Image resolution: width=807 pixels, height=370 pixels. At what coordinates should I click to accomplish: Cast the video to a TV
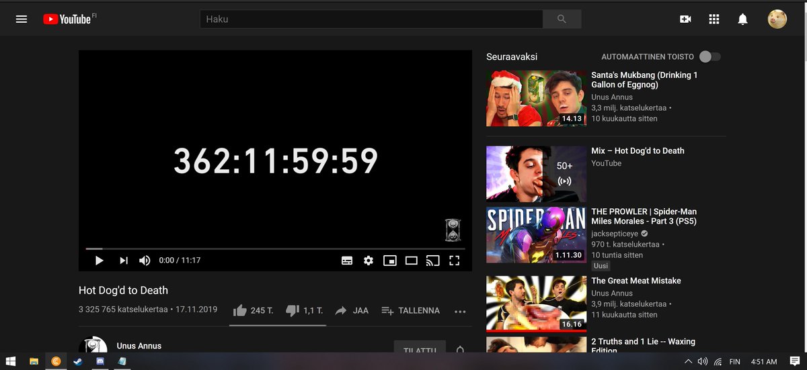(433, 261)
